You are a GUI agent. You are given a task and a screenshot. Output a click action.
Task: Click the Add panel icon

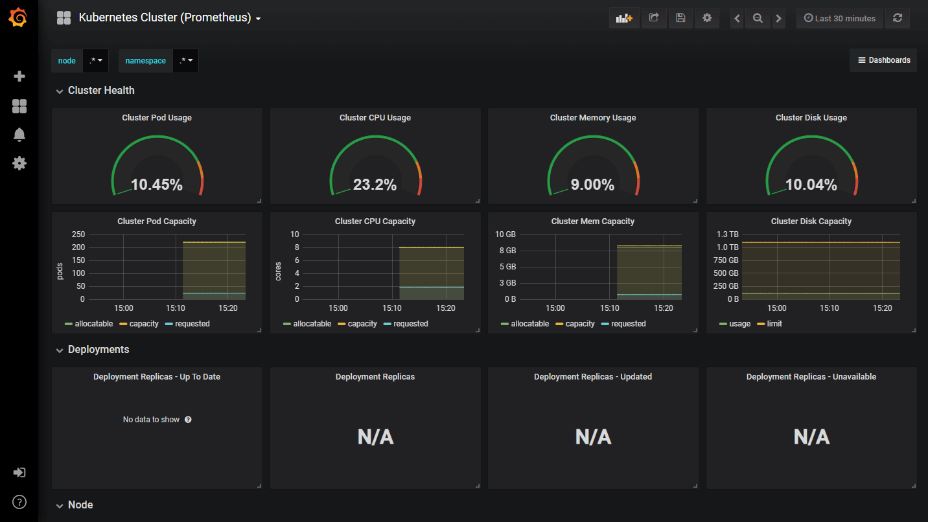point(624,18)
